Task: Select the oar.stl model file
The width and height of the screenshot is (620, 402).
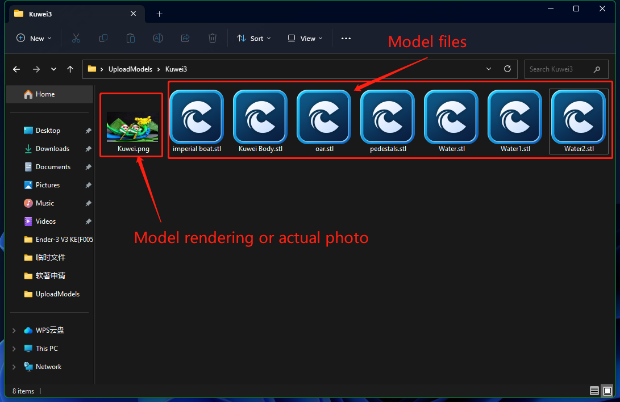Action: tap(324, 118)
